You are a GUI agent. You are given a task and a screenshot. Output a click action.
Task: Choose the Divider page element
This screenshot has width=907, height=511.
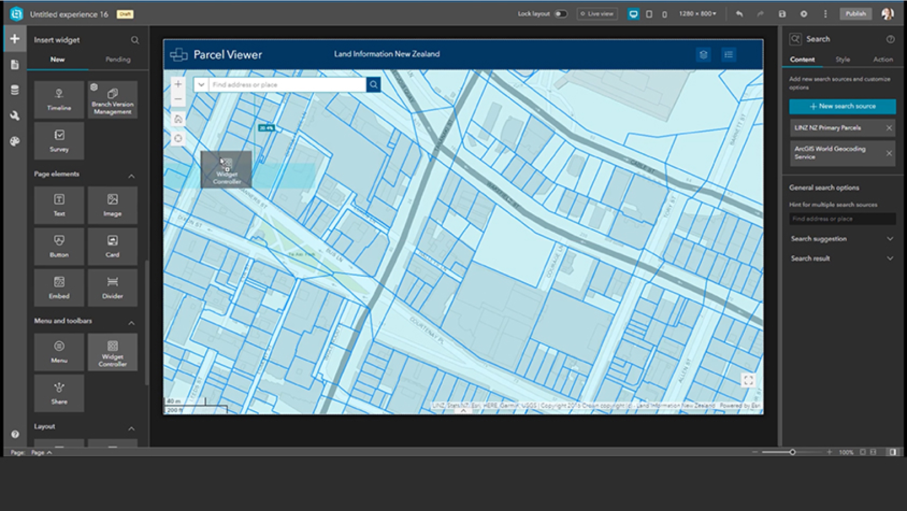(112, 287)
